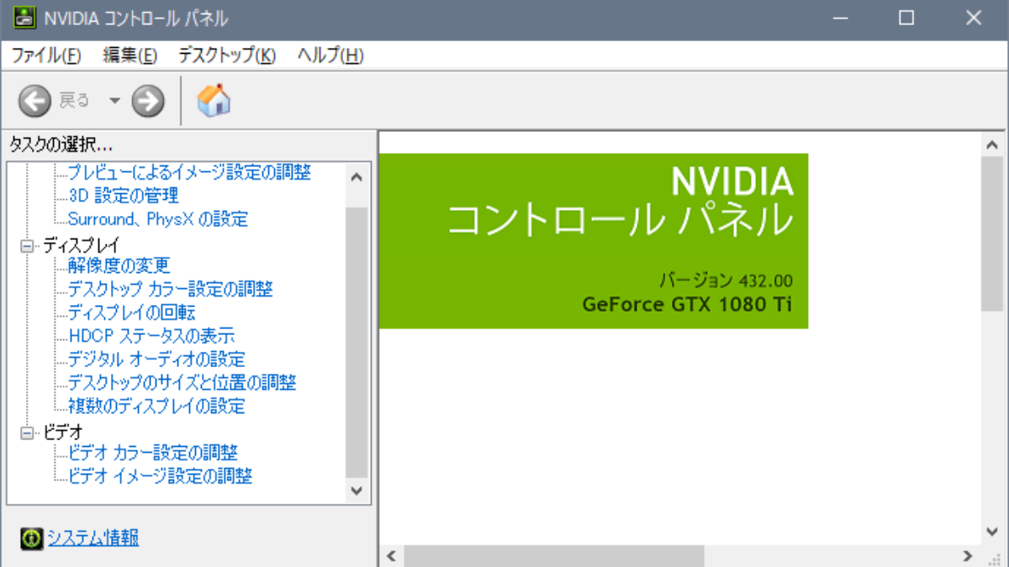
Task: Select ビデオ カラー設定の調整
Action: pyautogui.click(x=152, y=454)
